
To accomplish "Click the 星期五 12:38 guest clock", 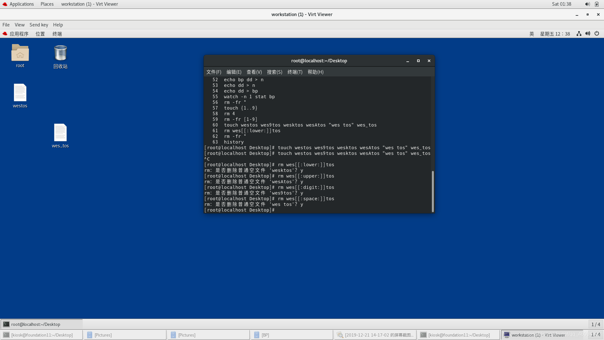I will click(x=555, y=34).
